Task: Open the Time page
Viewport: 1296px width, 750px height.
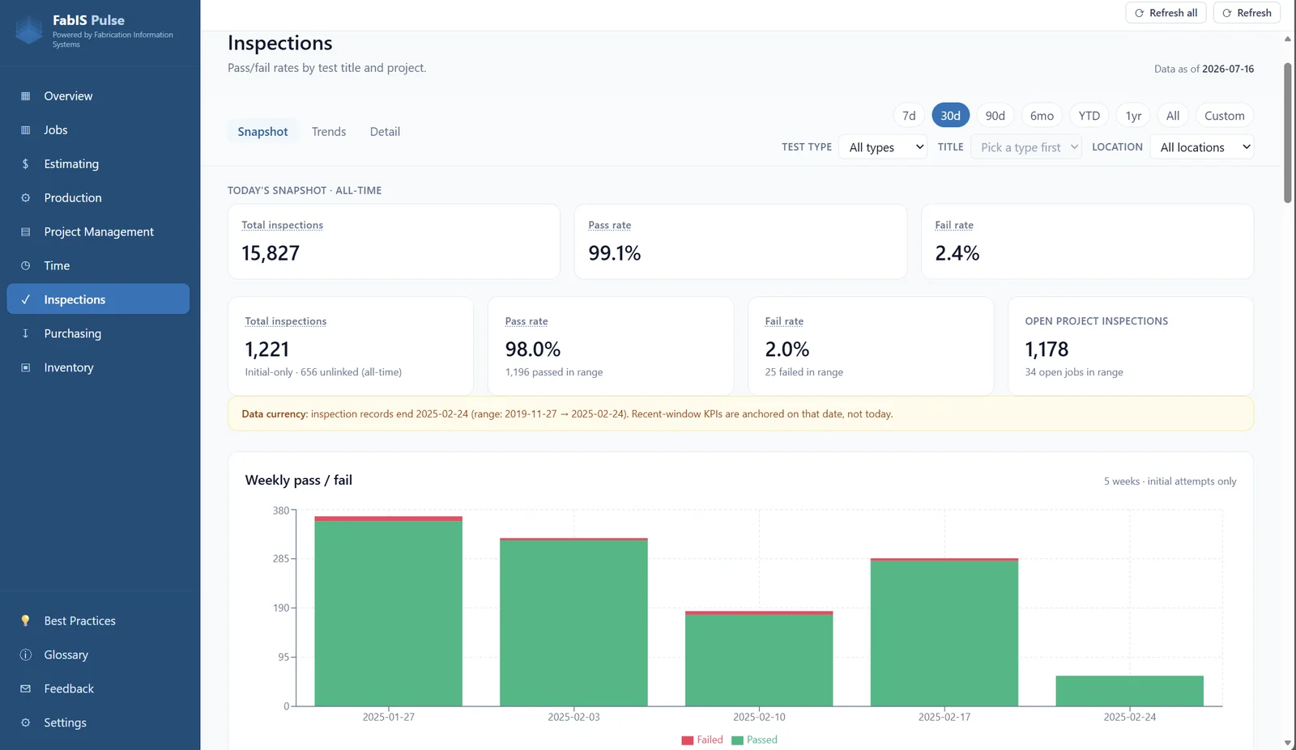Action: tap(98, 266)
